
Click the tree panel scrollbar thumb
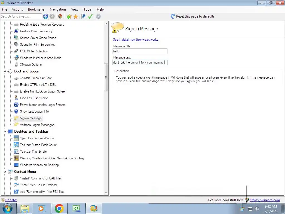[x=106, y=77]
